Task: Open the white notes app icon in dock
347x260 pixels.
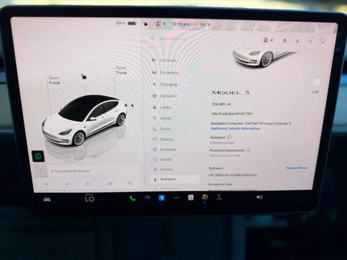Action: [x=190, y=197]
